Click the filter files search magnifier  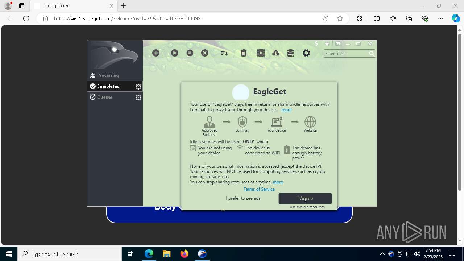372,54
